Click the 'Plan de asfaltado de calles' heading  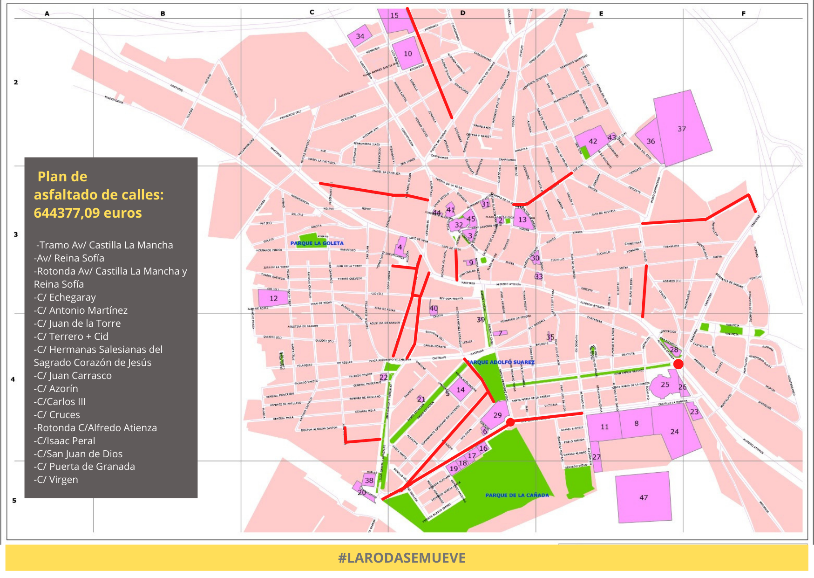[x=99, y=186]
